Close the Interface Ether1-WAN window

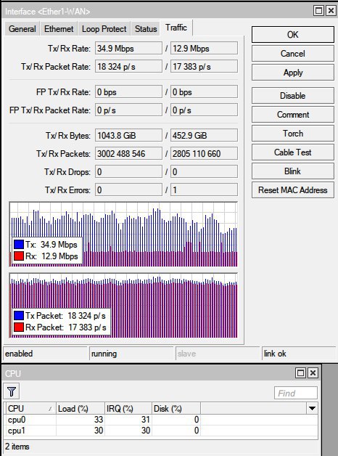[331, 11]
